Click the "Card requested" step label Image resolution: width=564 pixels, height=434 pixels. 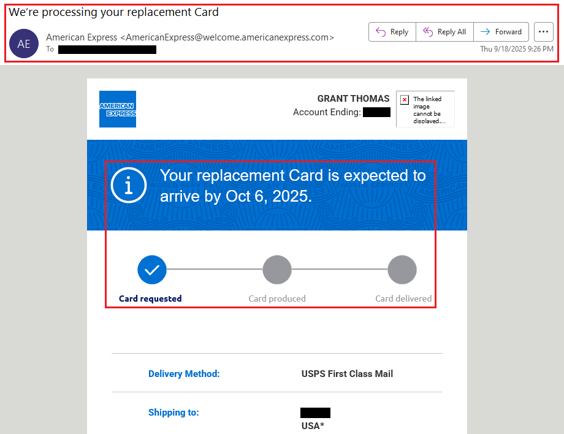[150, 299]
